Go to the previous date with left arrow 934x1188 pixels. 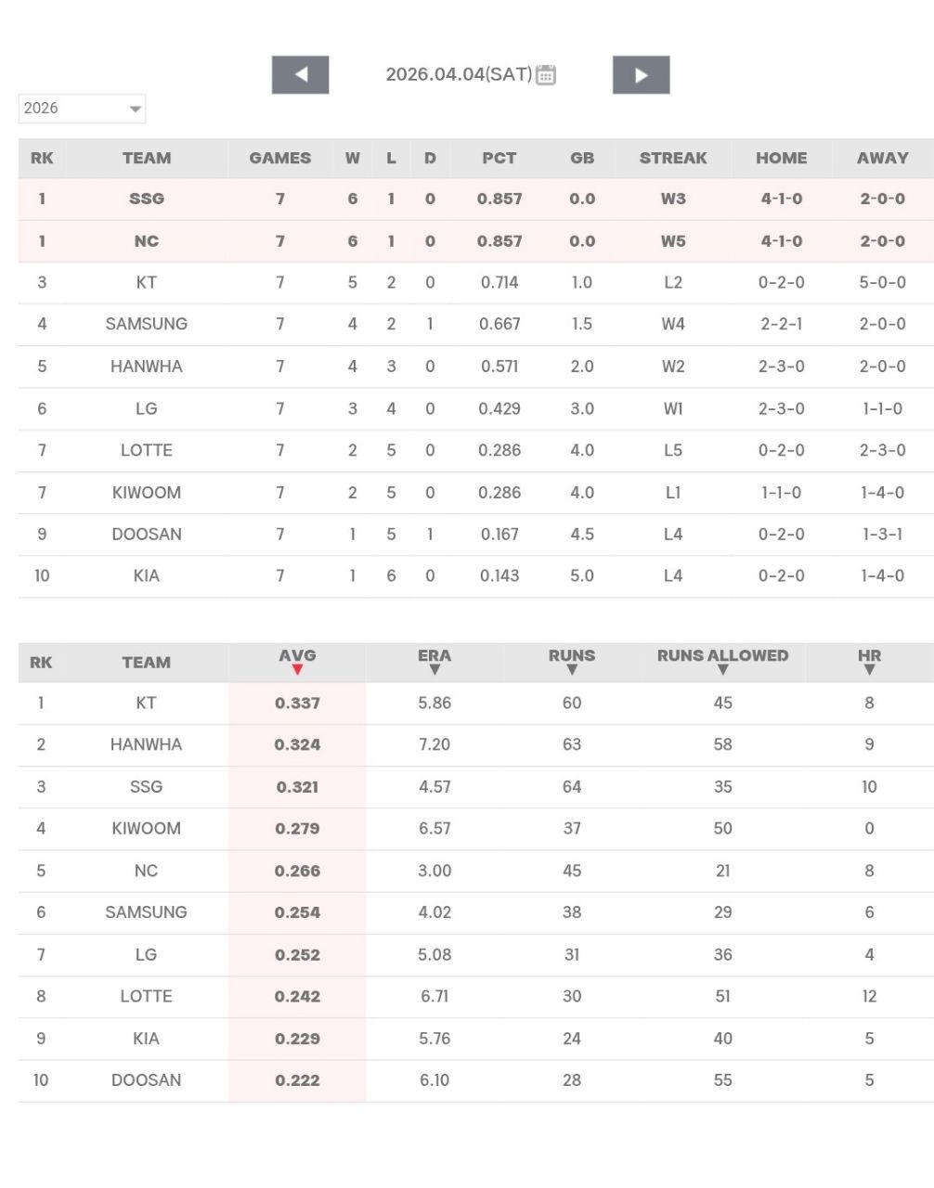pos(300,75)
